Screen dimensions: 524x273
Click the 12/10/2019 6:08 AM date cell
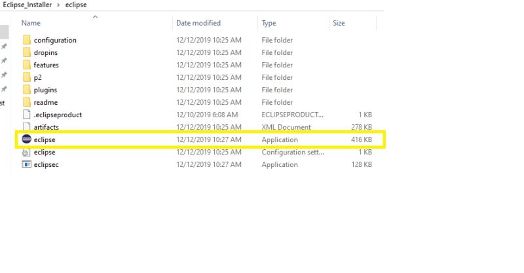pyautogui.click(x=207, y=115)
